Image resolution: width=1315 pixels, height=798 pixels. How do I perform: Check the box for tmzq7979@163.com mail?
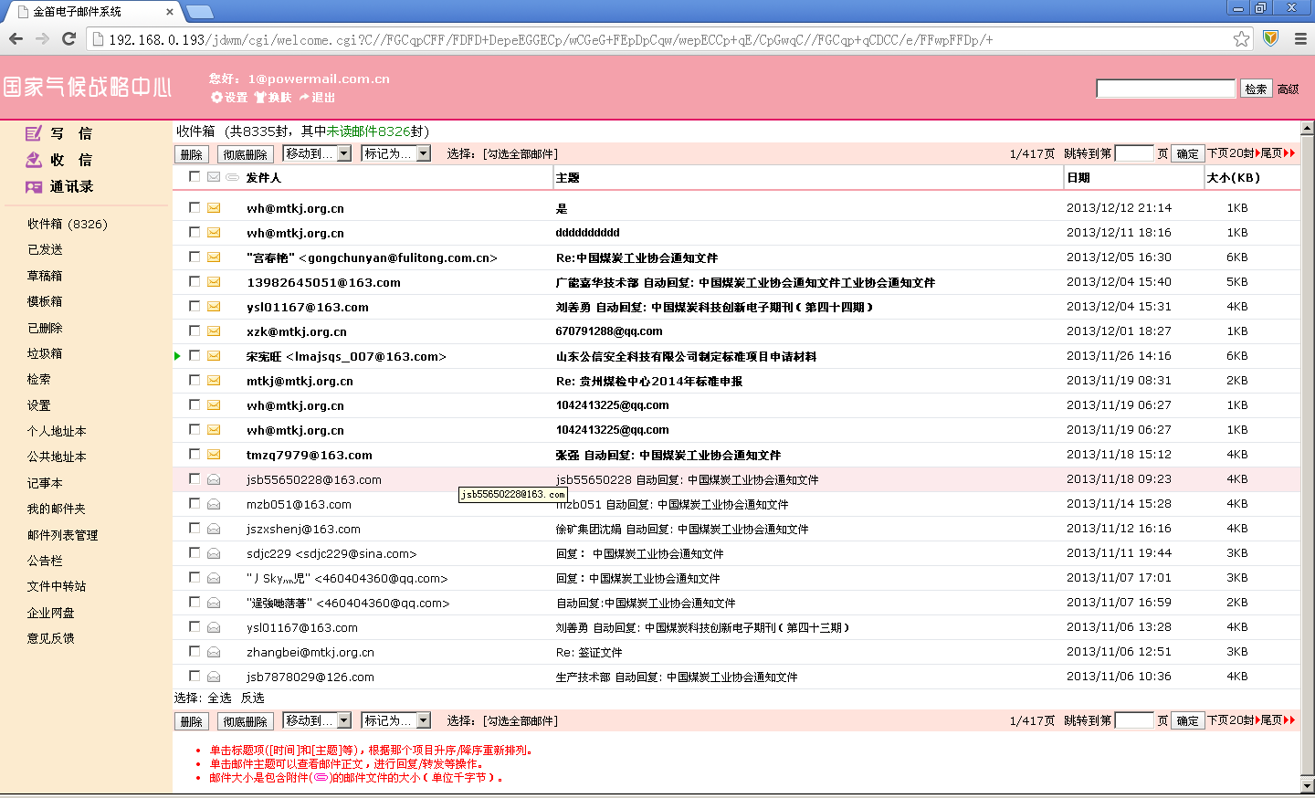click(195, 454)
